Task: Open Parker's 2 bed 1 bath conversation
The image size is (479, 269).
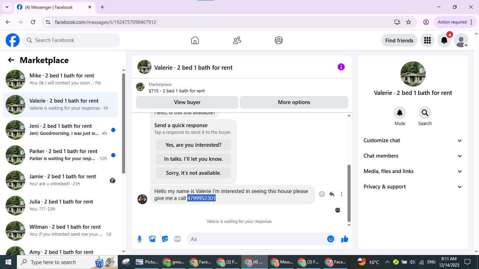Action: pyautogui.click(x=60, y=155)
